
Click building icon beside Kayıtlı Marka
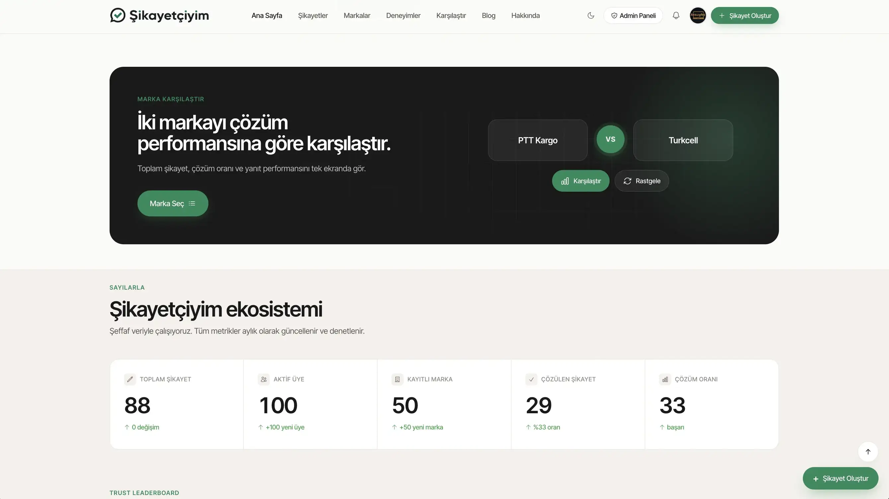pyautogui.click(x=397, y=379)
